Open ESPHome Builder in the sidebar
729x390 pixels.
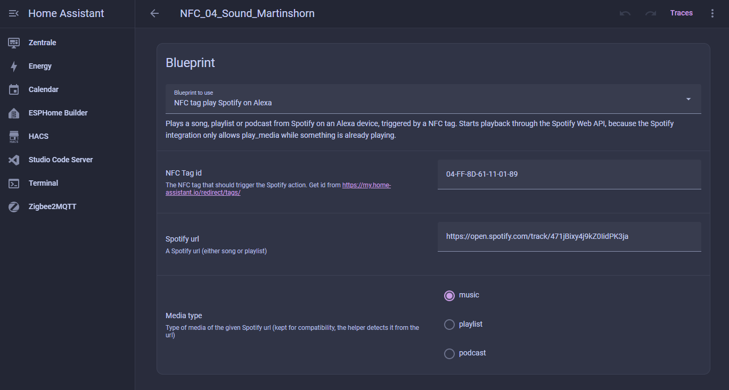[x=67, y=113]
